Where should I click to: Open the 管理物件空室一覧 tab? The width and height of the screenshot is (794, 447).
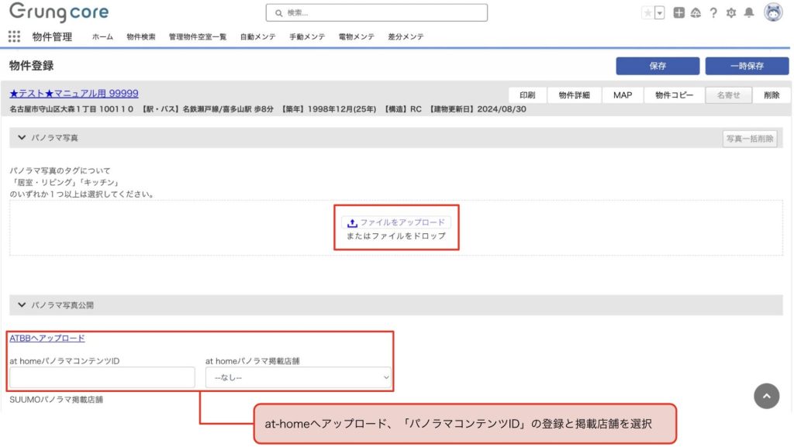point(198,36)
